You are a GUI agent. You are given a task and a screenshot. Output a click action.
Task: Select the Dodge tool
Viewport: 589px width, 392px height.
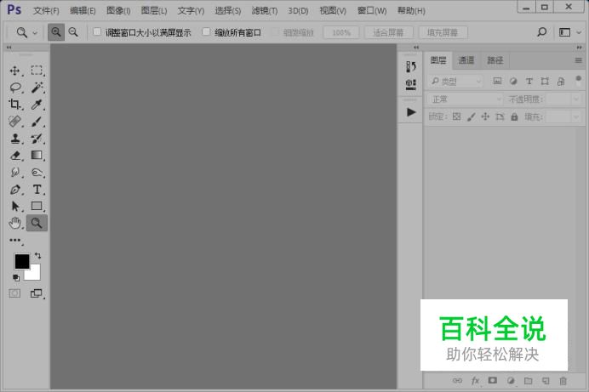37,172
